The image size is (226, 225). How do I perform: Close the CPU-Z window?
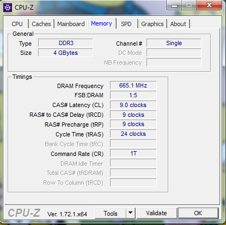(x=209, y=5)
